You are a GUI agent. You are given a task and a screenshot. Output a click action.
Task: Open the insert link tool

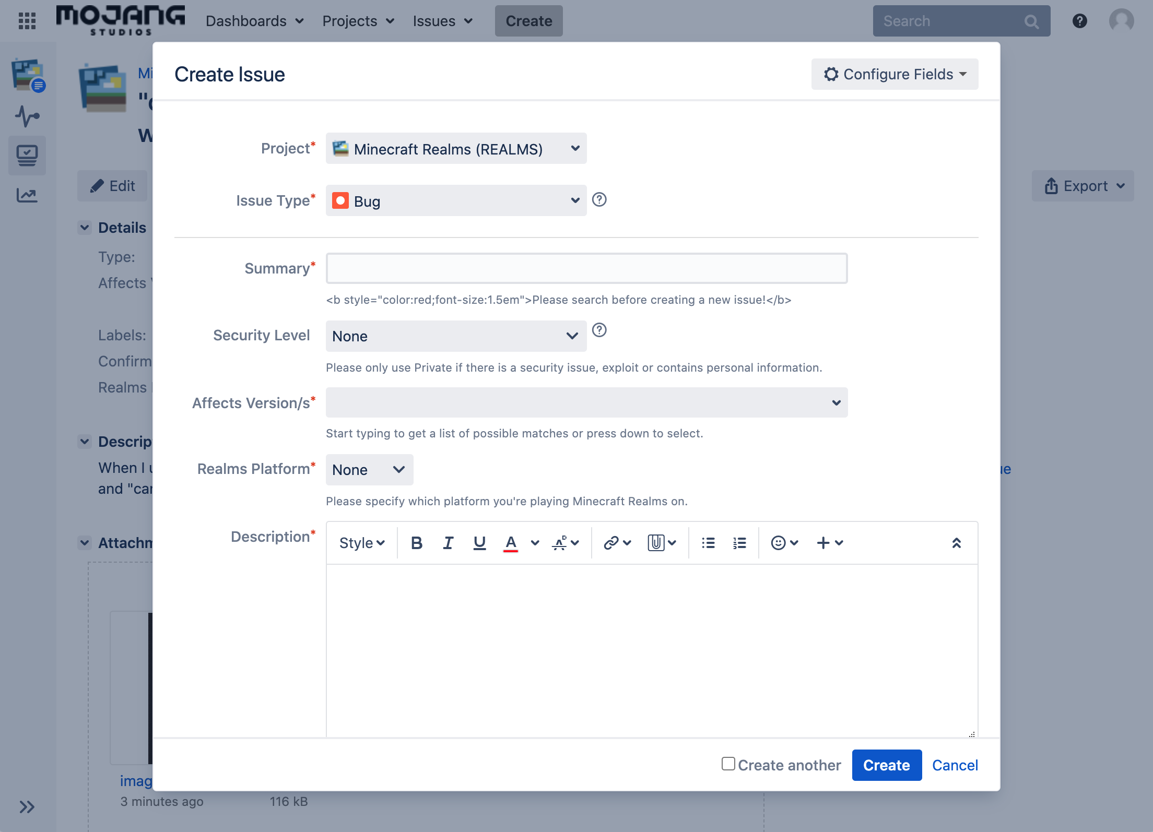pos(617,543)
